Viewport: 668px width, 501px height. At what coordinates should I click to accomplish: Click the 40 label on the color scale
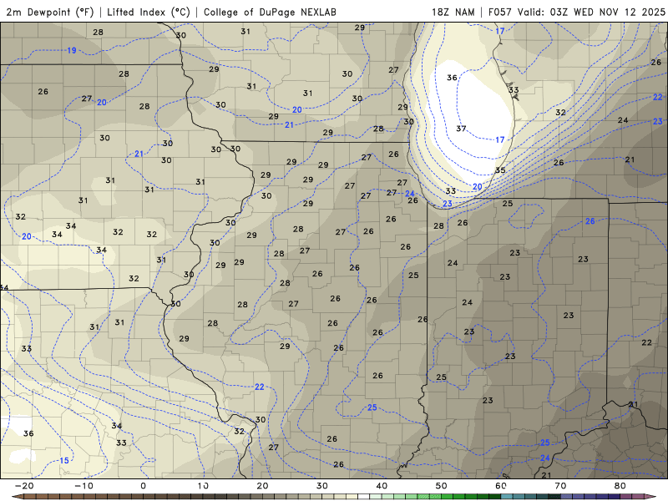pyautogui.click(x=382, y=486)
